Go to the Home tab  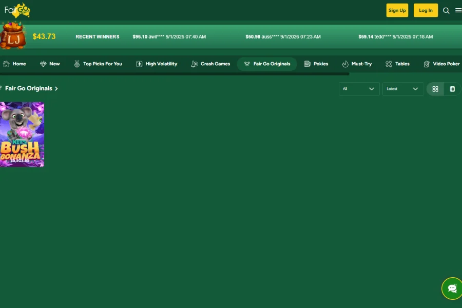tap(14, 64)
